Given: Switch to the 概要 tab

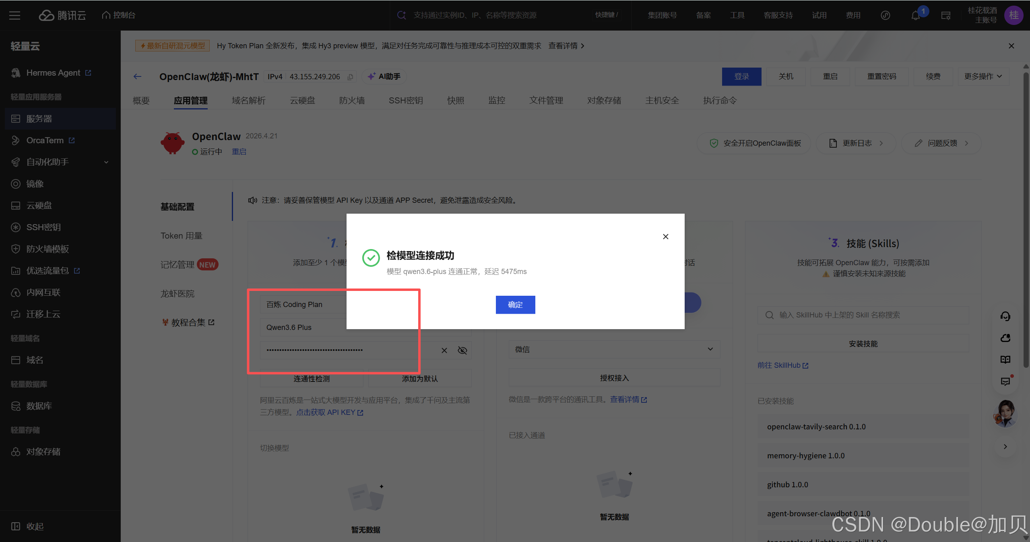Looking at the screenshot, I should point(141,101).
